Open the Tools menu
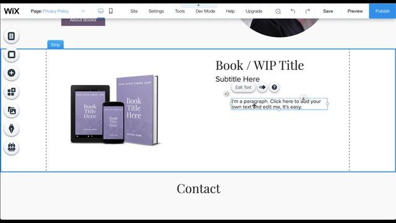This screenshot has height=223, width=396. point(180,11)
